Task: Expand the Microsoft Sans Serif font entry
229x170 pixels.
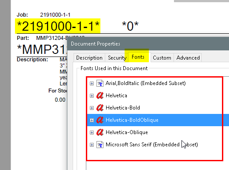Action: (92, 145)
